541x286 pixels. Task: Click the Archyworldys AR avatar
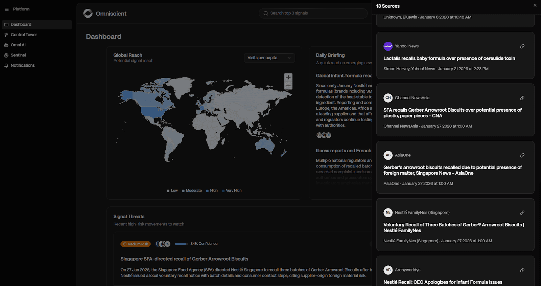[388, 270]
